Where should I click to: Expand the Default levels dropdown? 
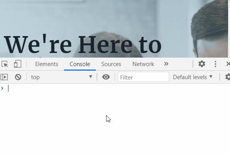point(192,77)
